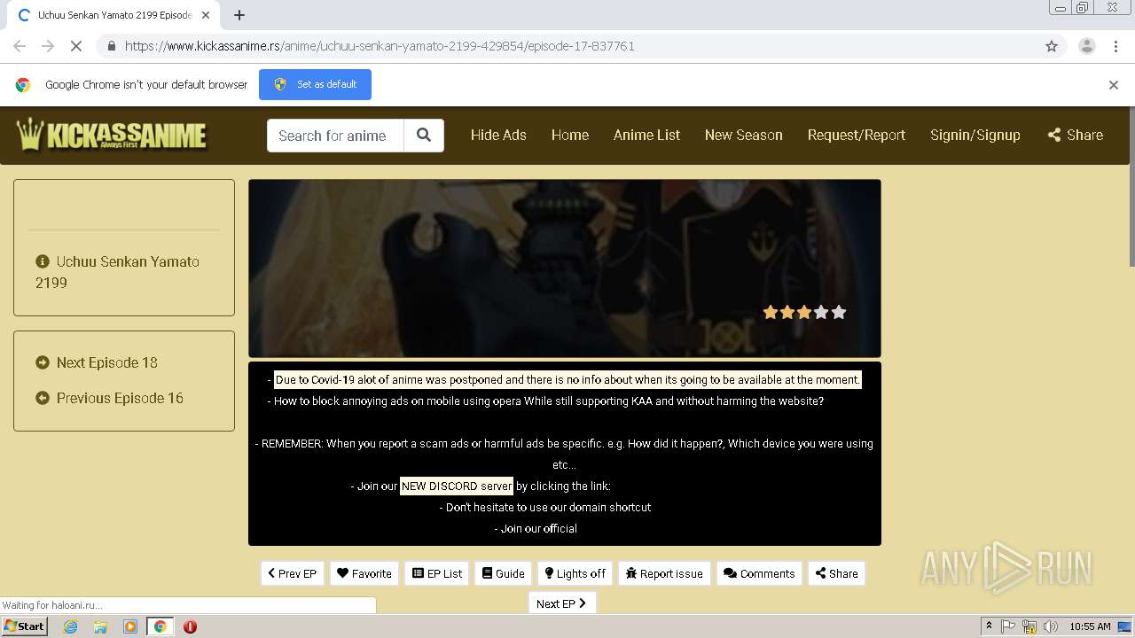Open Request/Report page
Screen dimensions: 1135x638
(x=857, y=135)
